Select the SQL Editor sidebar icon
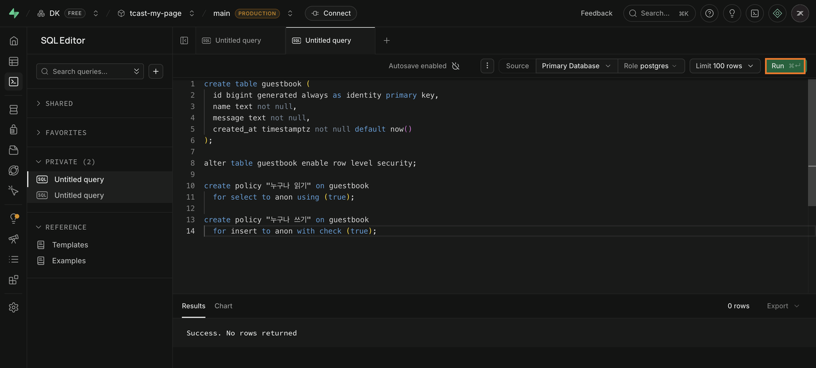The height and width of the screenshot is (368, 816). tap(14, 82)
